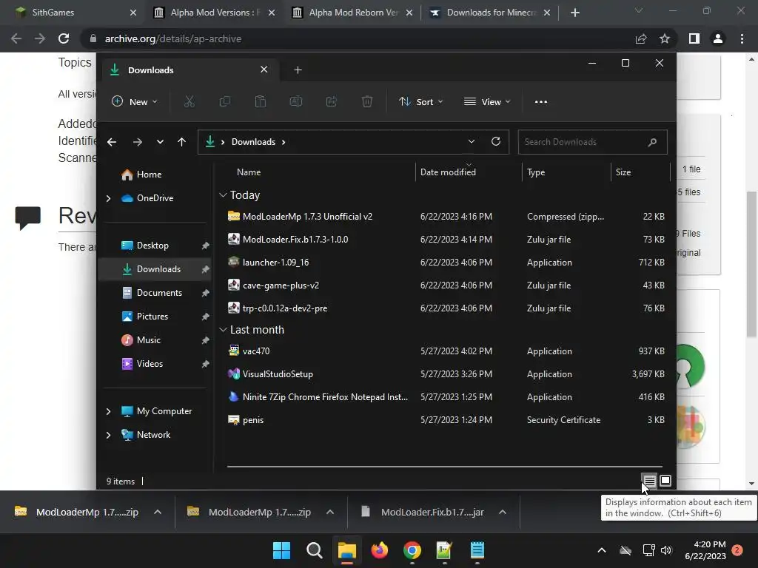Click the Chrome taskbar icon
This screenshot has height=568, width=758.
click(412, 550)
